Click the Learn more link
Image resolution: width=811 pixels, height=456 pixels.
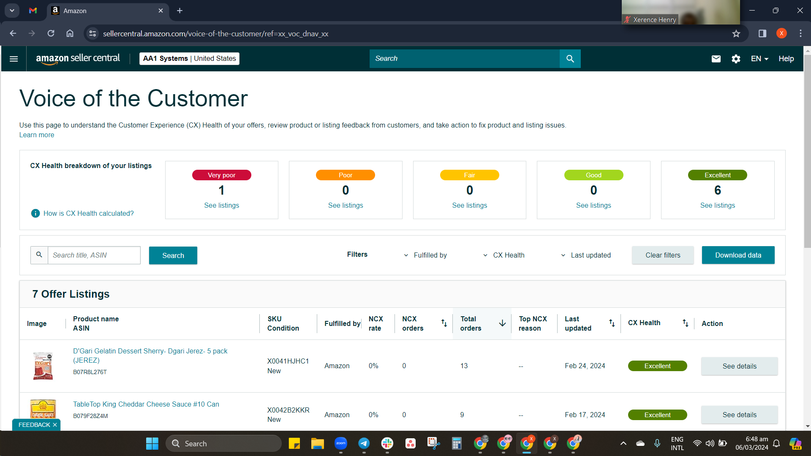(37, 135)
